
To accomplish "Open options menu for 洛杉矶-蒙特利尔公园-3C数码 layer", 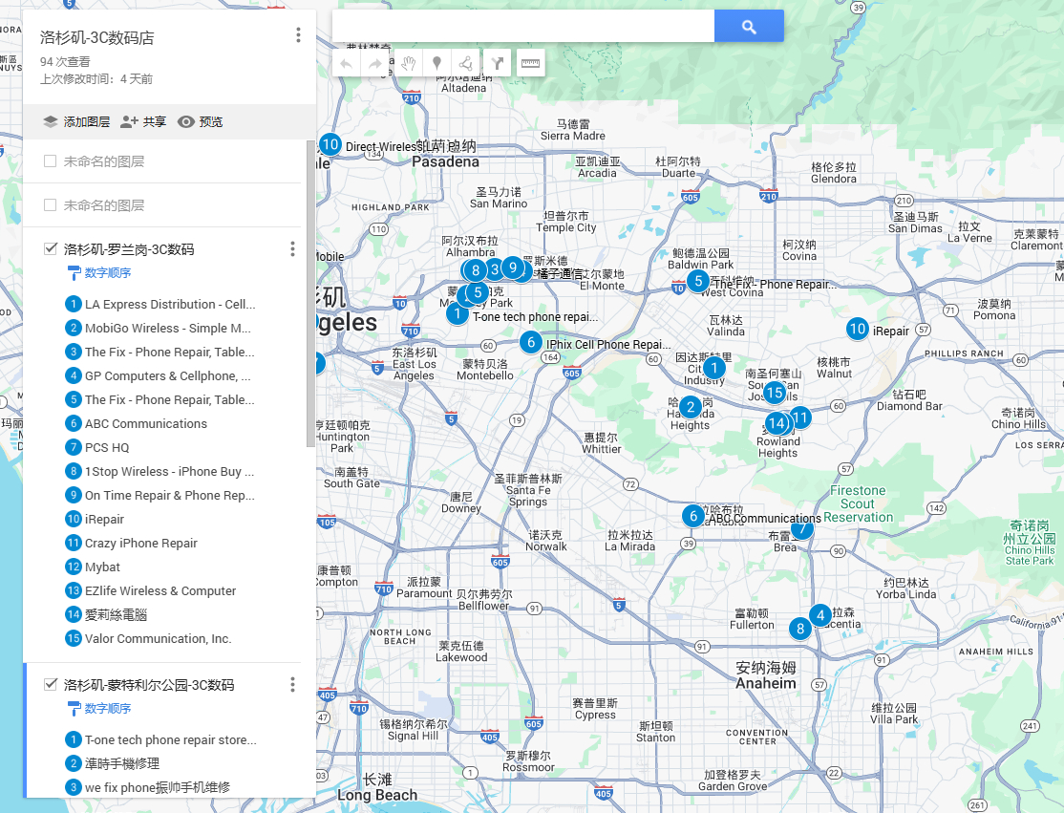I will click(292, 685).
